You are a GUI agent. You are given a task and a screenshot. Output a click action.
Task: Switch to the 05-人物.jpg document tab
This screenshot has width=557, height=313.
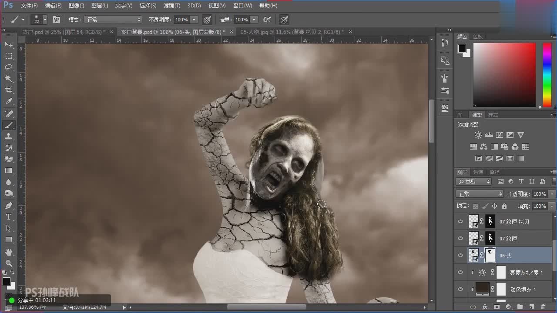(x=292, y=32)
